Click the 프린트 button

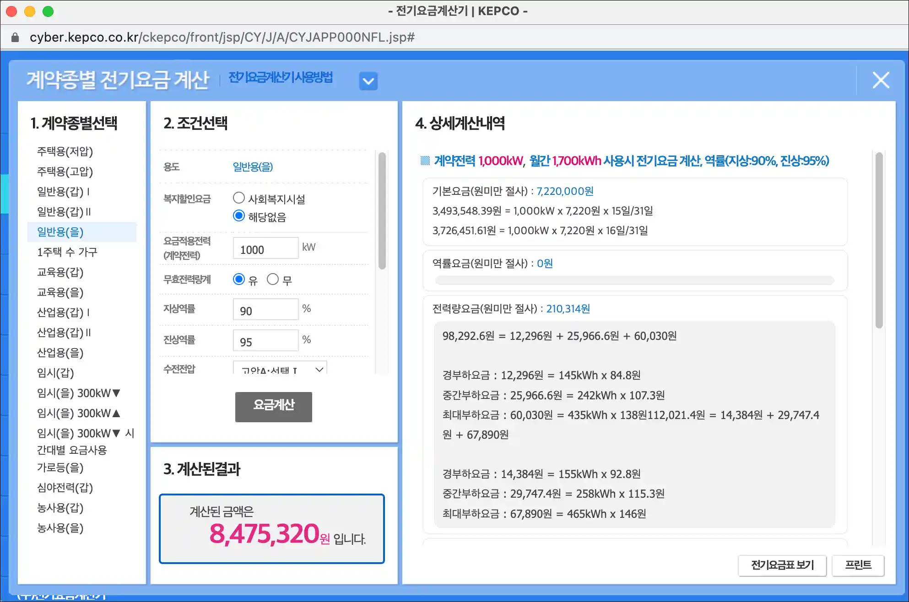tap(858, 565)
